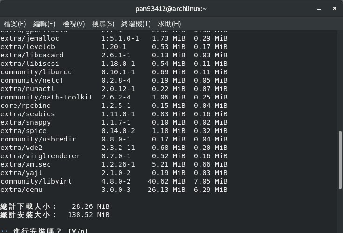Viewport: 343px width, 233px height.
Task: Click the extra/qemu package line
Action: click(x=114, y=190)
